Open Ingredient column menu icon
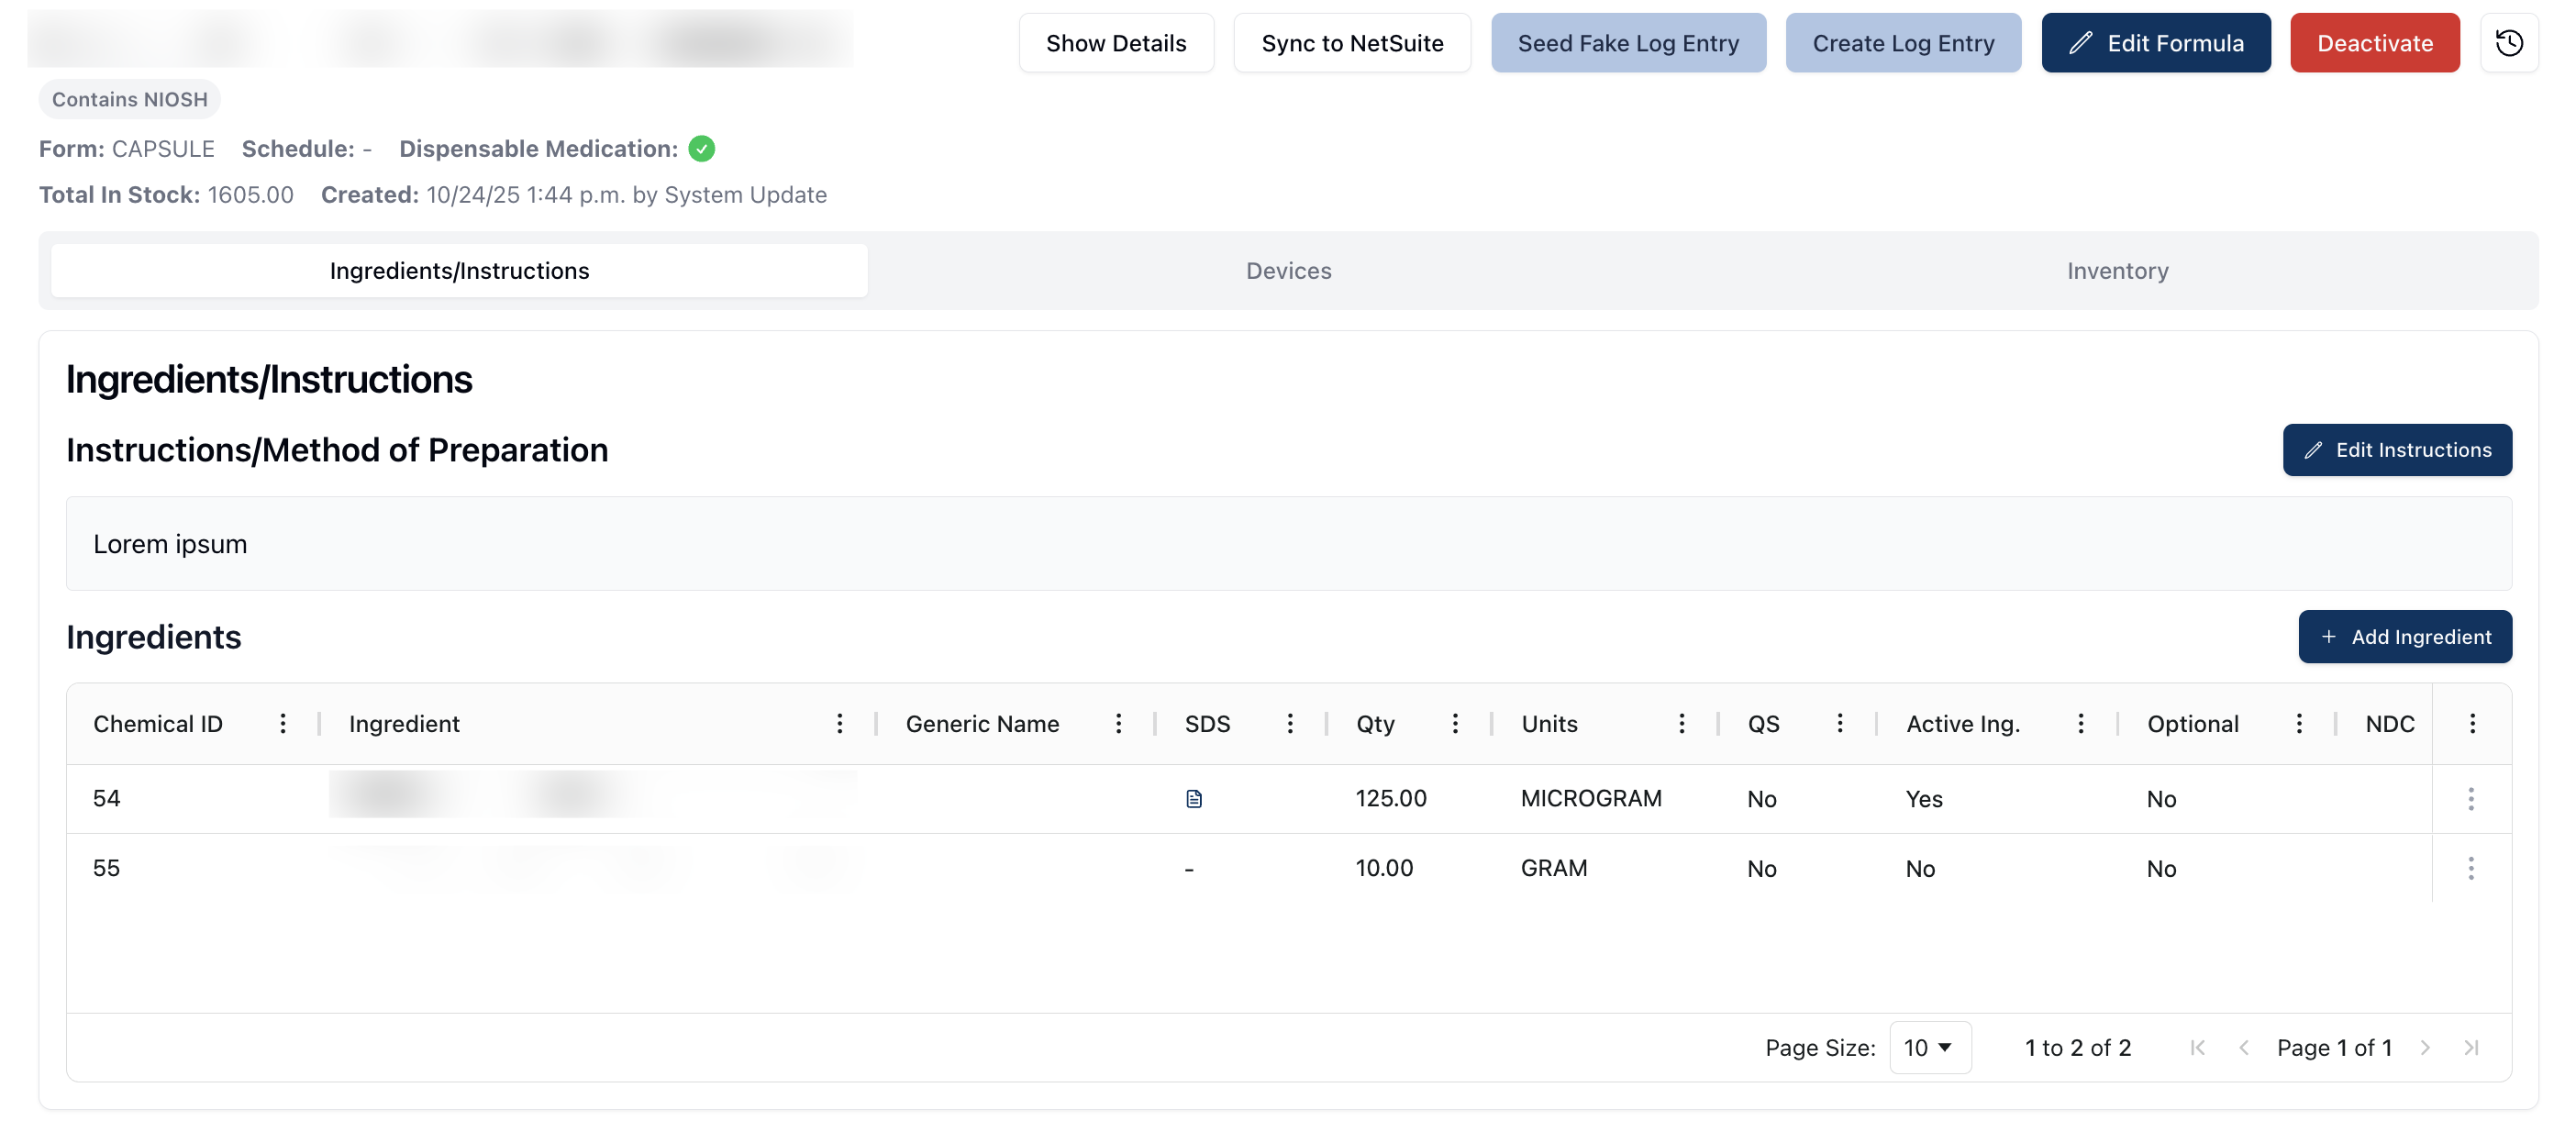Viewport: 2576px width, 1143px height. click(x=839, y=723)
